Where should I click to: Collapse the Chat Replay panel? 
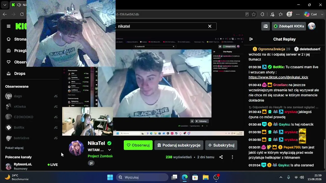coord(251,39)
